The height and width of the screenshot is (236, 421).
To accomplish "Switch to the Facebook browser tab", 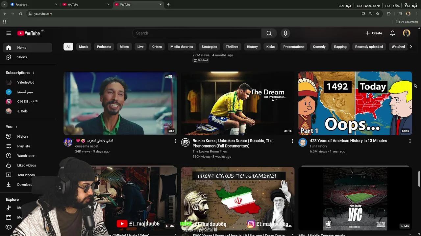I will tap(33, 5).
